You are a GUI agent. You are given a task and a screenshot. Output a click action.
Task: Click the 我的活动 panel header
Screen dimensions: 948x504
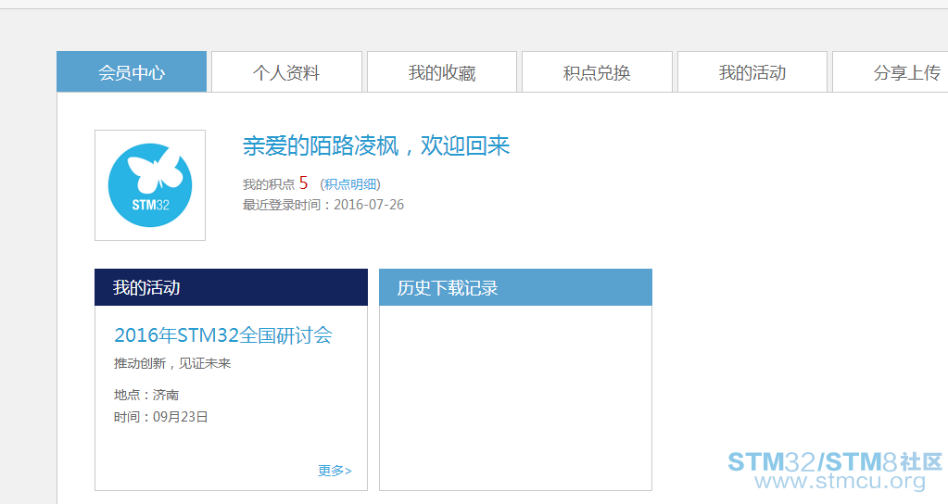[x=231, y=287]
